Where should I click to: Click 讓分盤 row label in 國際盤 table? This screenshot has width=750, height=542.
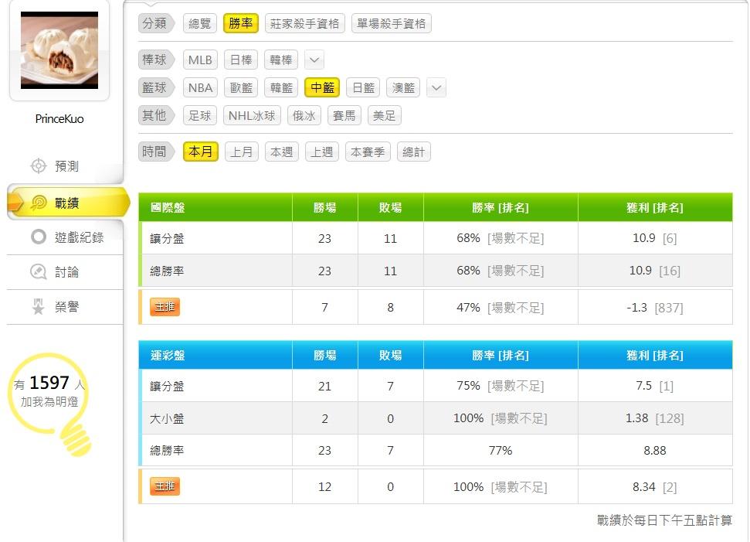click(x=167, y=238)
